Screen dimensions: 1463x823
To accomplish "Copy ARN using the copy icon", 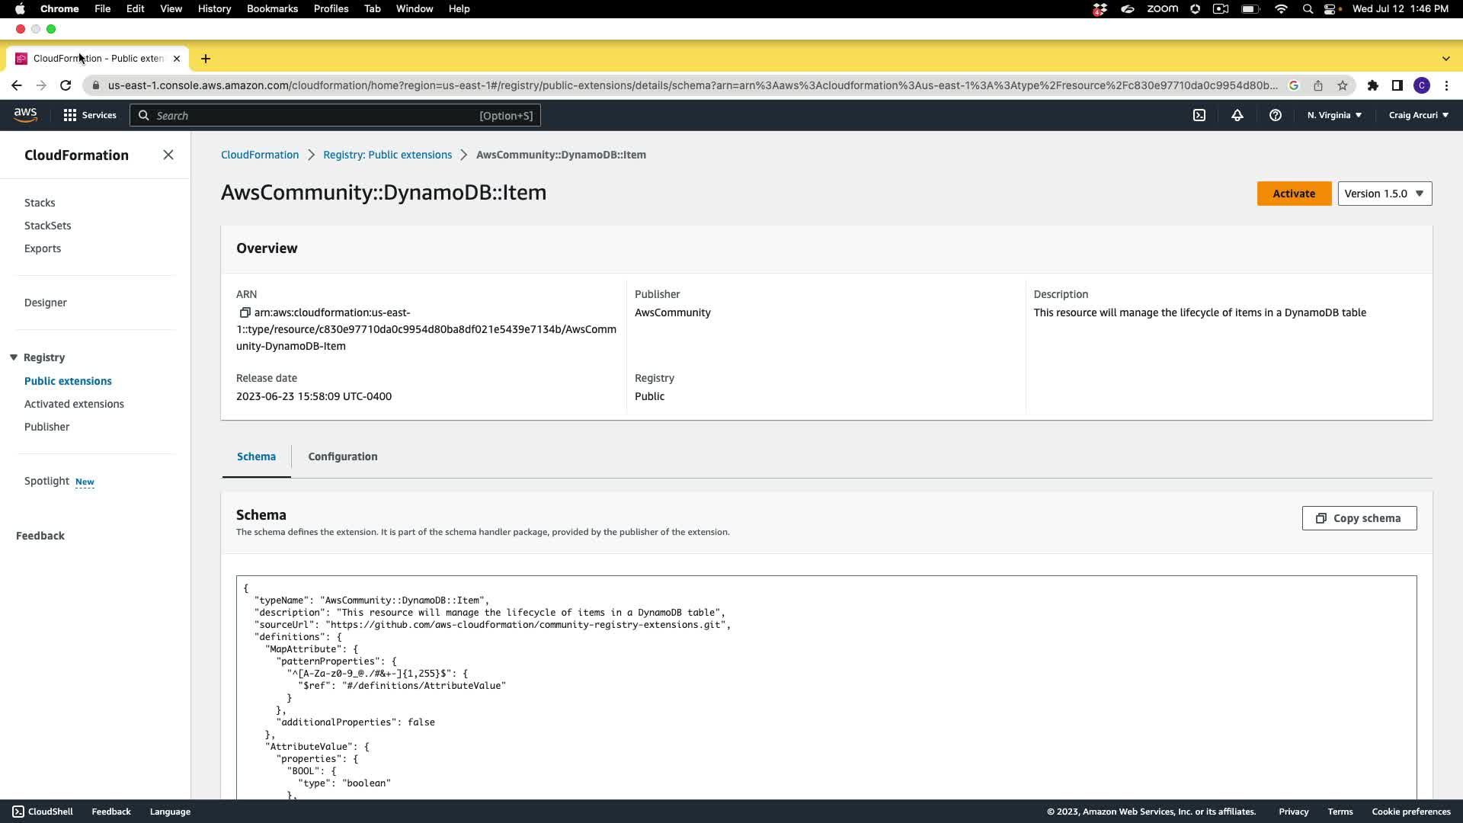I will (x=245, y=312).
